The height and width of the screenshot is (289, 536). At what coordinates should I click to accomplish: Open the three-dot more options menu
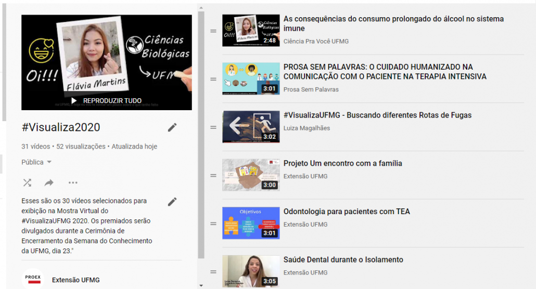(x=73, y=183)
